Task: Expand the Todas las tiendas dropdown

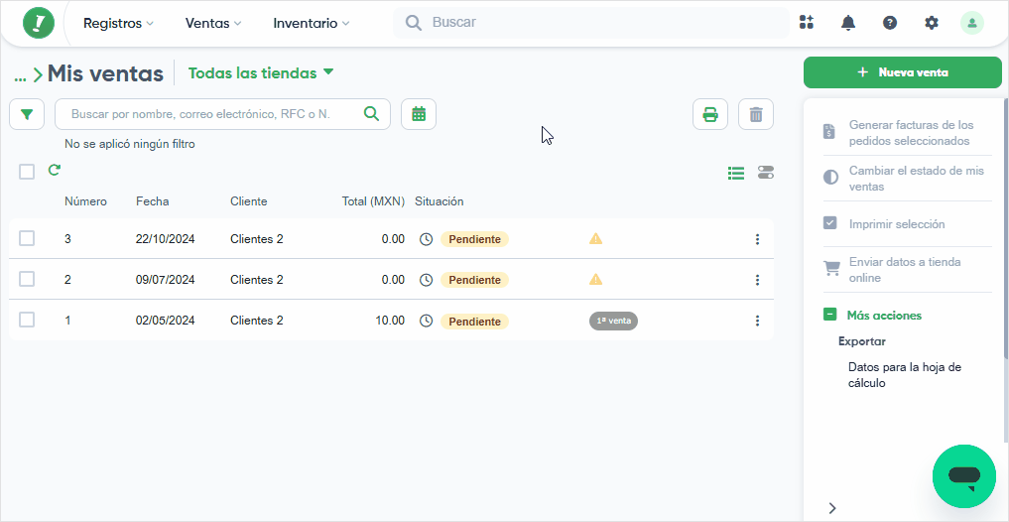Action: click(x=261, y=72)
